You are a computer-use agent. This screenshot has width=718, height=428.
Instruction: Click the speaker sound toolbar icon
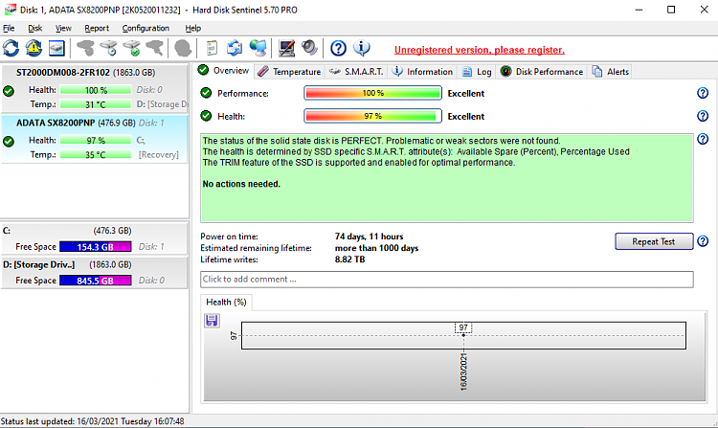[x=309, y=48]
